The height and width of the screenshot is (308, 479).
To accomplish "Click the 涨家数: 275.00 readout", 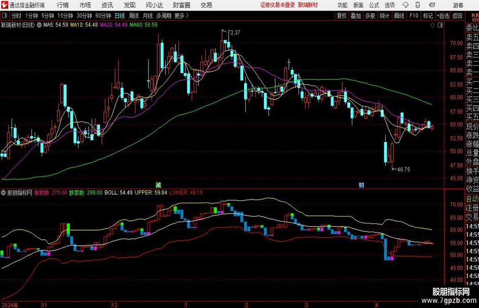I will (50, 193).
